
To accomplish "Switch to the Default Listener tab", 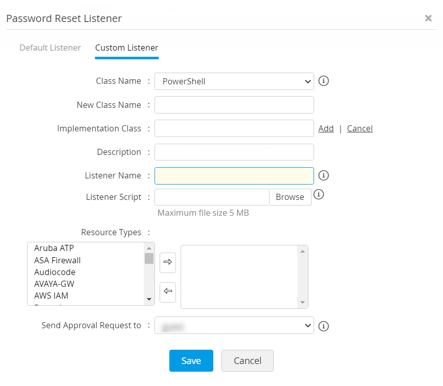I will (x=50, y=48).
